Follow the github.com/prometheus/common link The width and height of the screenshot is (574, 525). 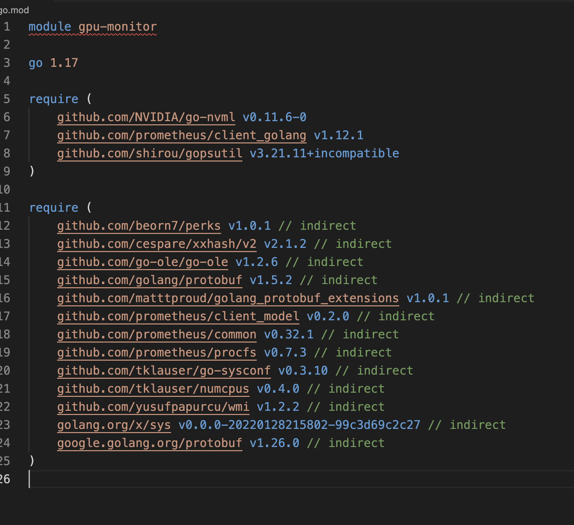[157, 335]
